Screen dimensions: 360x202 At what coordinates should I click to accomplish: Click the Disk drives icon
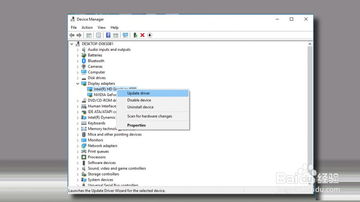pos(84,78)
